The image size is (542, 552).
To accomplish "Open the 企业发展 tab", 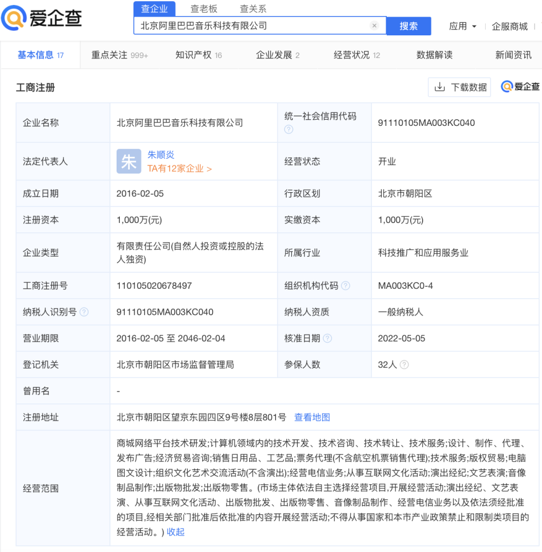I will [x=278, y=55].
